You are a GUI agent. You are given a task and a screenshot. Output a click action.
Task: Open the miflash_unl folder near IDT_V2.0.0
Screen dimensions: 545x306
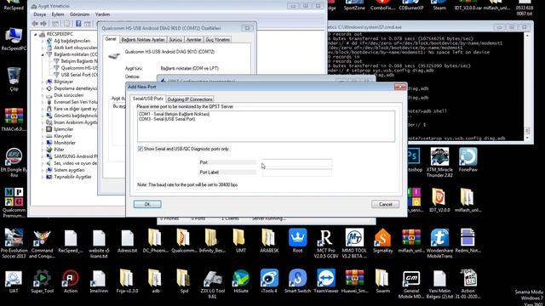(468, 200)
